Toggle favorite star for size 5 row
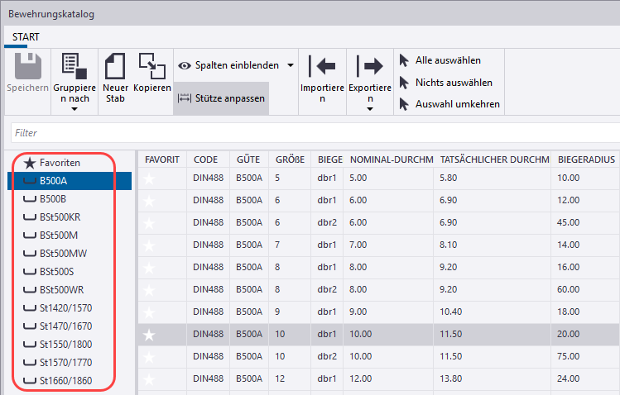This screenshot has height=395, width=620. point(150,178)
